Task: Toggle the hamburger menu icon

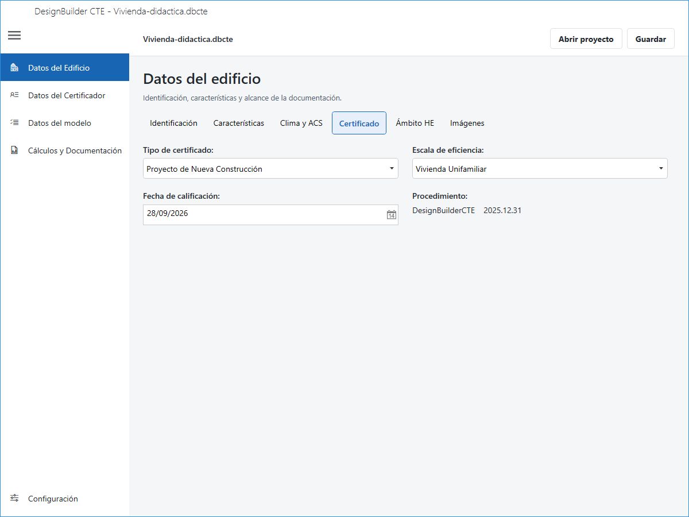Action: 14,36
